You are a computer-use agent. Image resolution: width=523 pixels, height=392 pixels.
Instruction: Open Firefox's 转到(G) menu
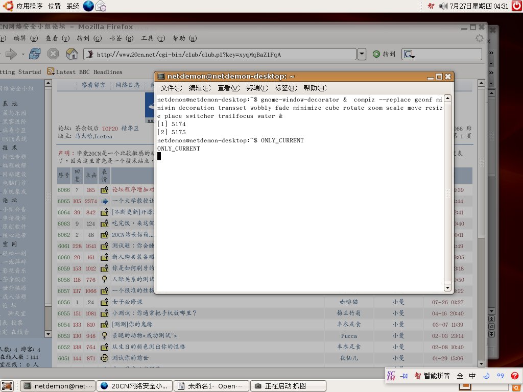click(x=89, y=38)
